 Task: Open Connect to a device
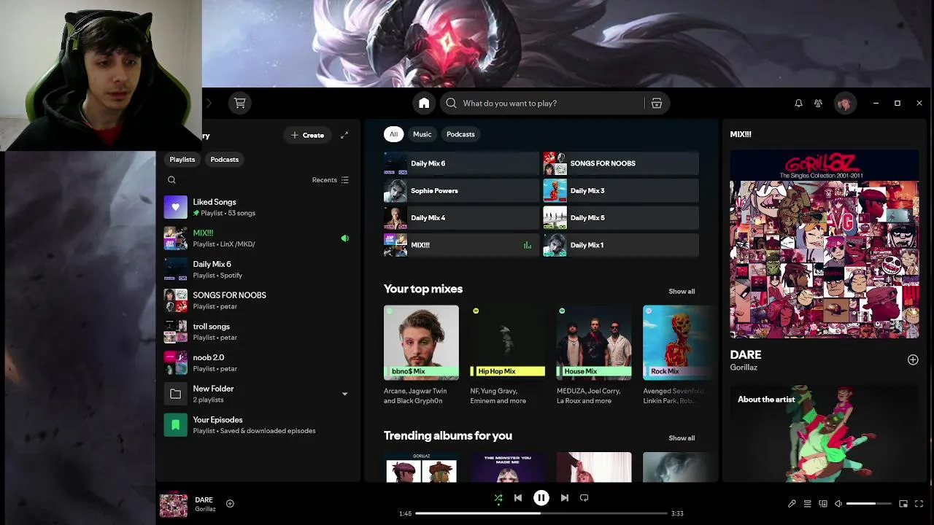[x=823, y=504]
